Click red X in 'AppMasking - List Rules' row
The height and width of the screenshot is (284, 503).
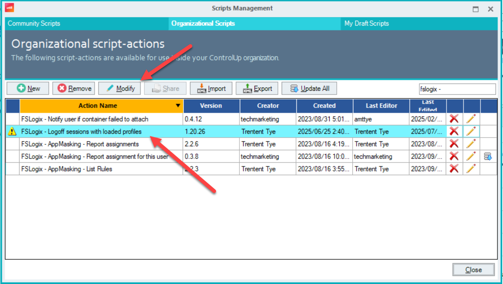[x=454, y=169]
